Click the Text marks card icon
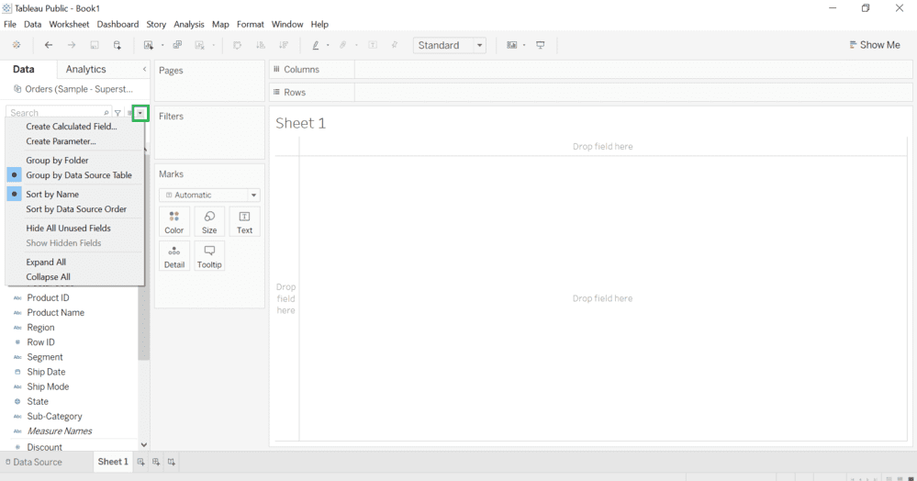The image size is (917, 481). 244,222
